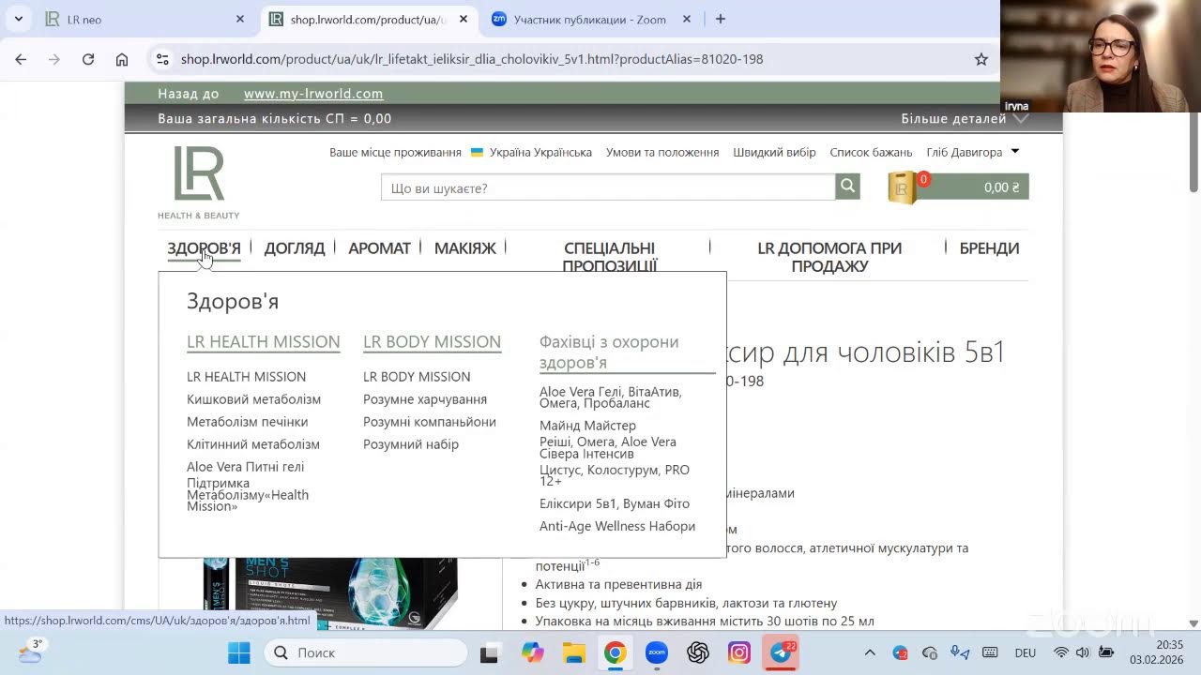Close the LR neo tab
This screenshot has height=675, width=1201.
pos(240,19)
